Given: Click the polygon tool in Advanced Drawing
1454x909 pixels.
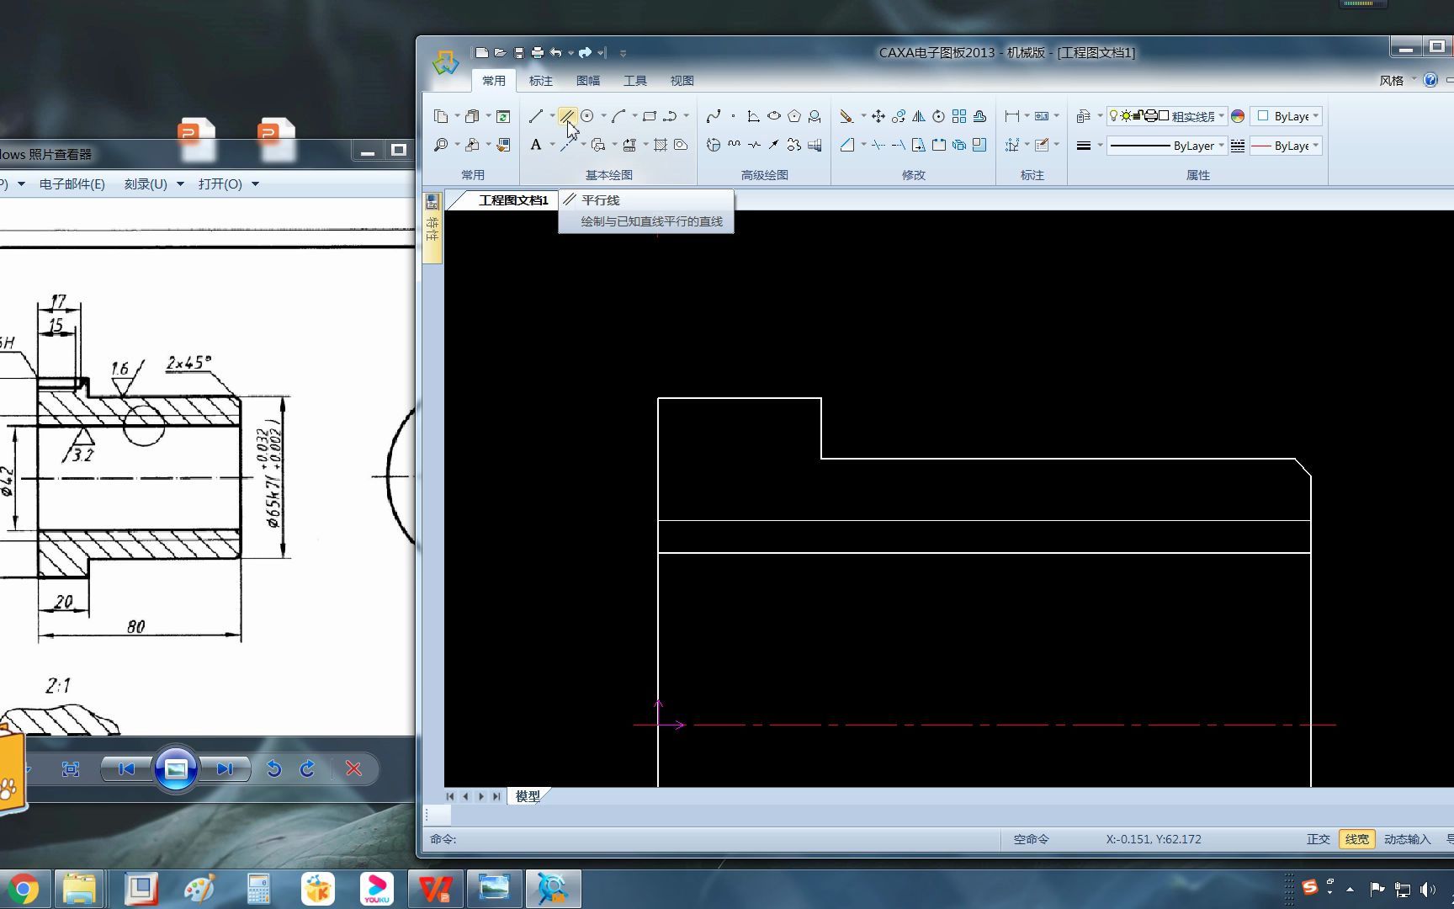Looking at the screenshot, I should point(794,116).
